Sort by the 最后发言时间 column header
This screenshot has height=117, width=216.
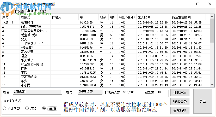[x=188, y=17]
